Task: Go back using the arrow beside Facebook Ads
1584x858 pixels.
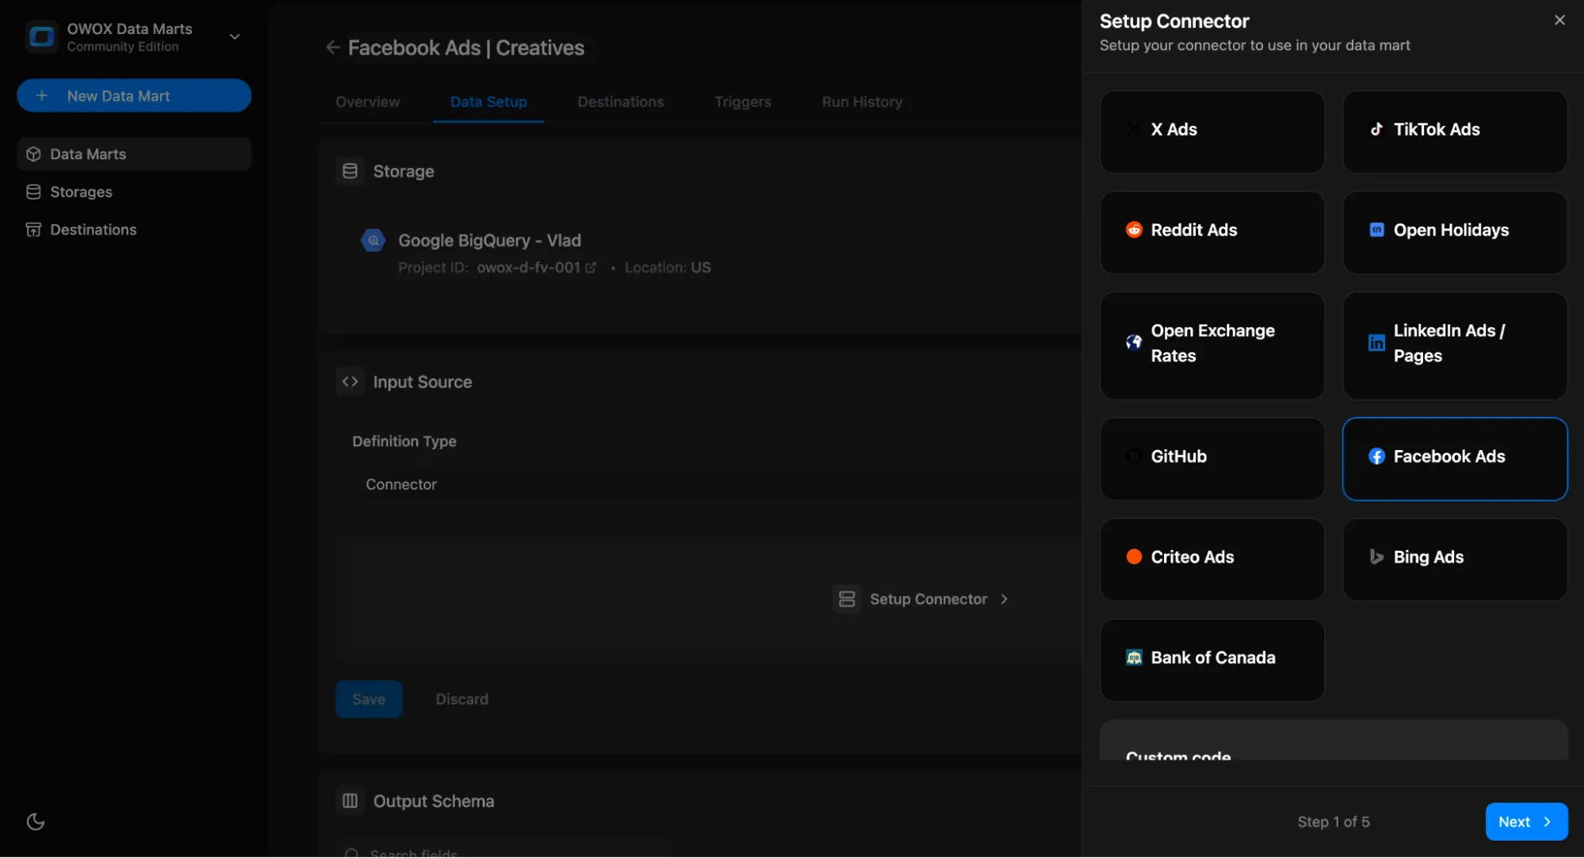Action: point(333,48)
